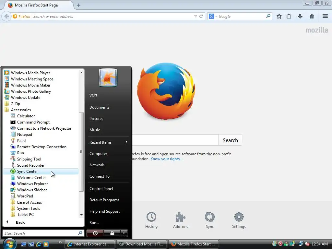
Task: Select Run... in Start menu right pane
Action: (x=94, y=223)
